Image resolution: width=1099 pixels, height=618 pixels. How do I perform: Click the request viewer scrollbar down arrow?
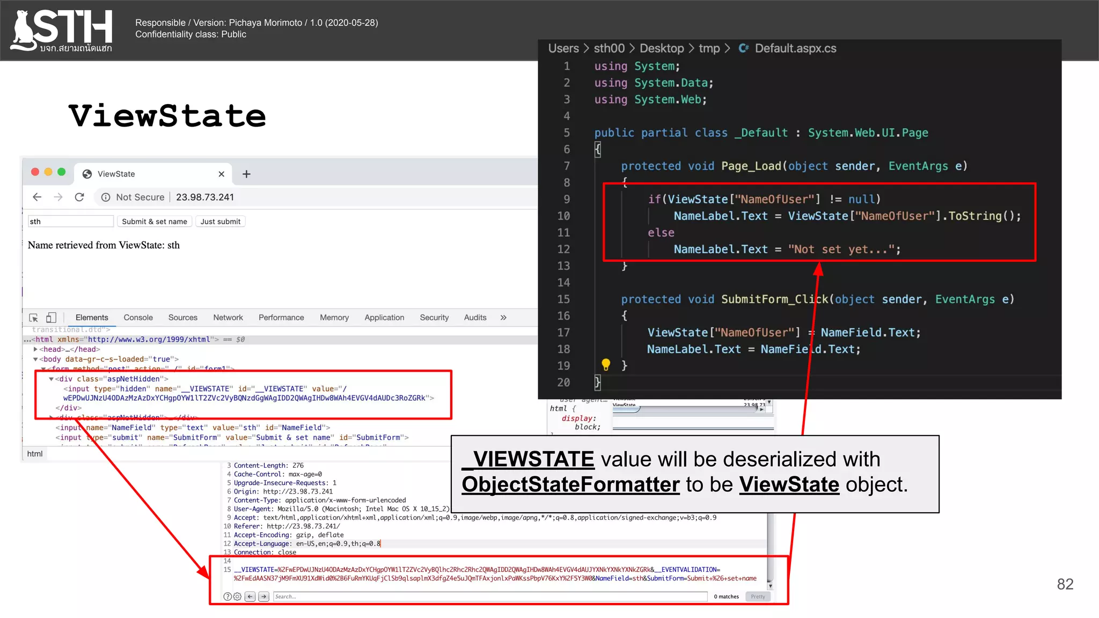click(770, 586)
